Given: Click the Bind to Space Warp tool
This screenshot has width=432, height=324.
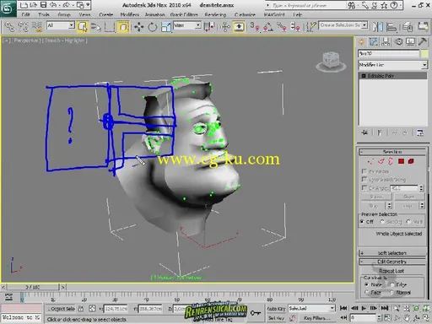Looking at the screenshot, I should (37, 27).
